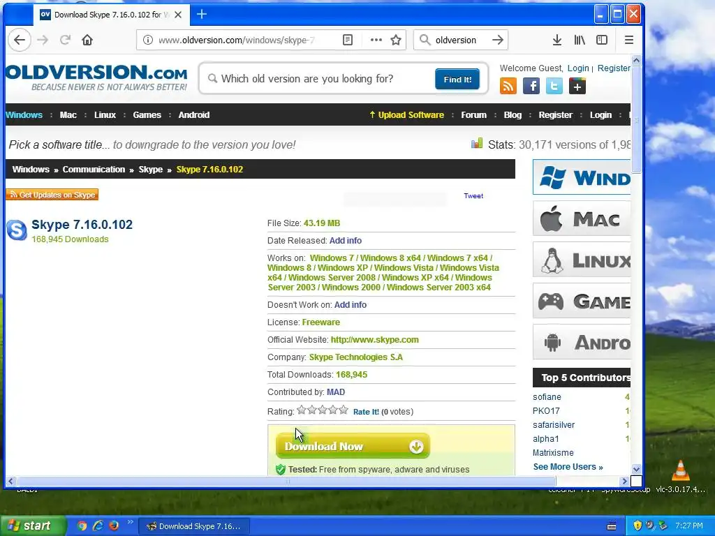This screenshot has width=715, height=536.
Task: Click the Register link near Welcome Guest
Action: point(614,68)
